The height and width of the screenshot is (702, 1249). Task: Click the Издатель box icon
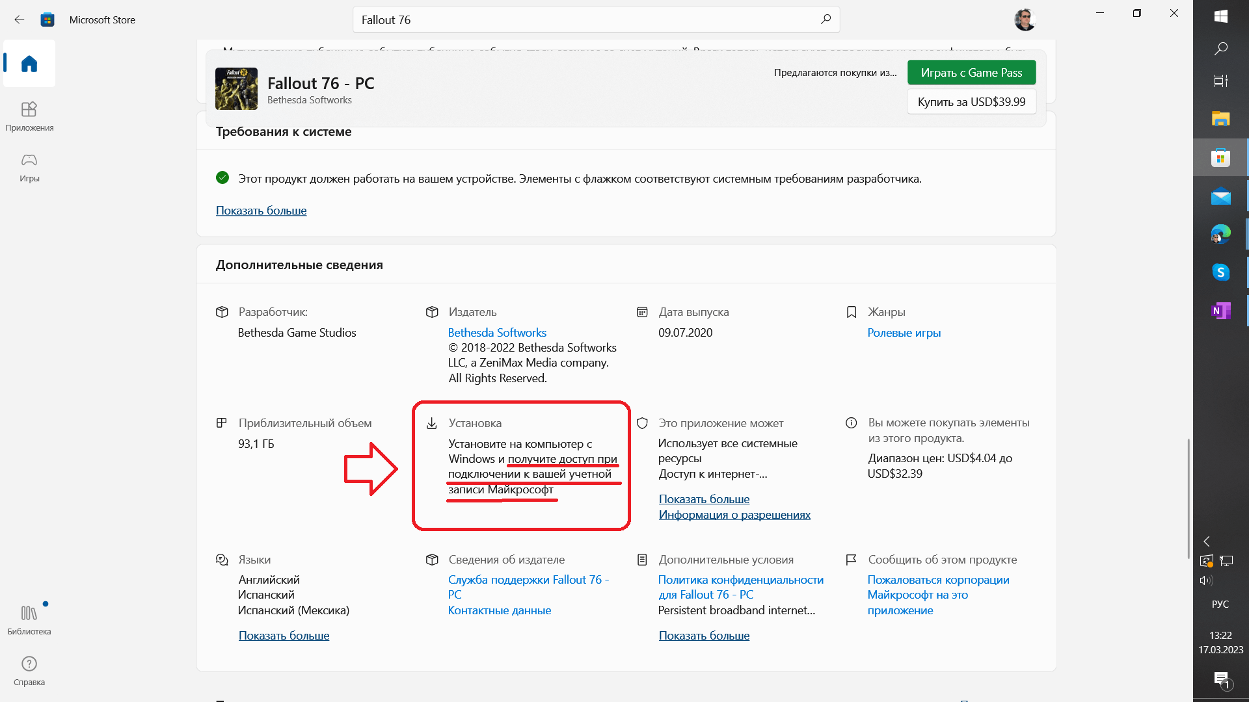(432, 312)
